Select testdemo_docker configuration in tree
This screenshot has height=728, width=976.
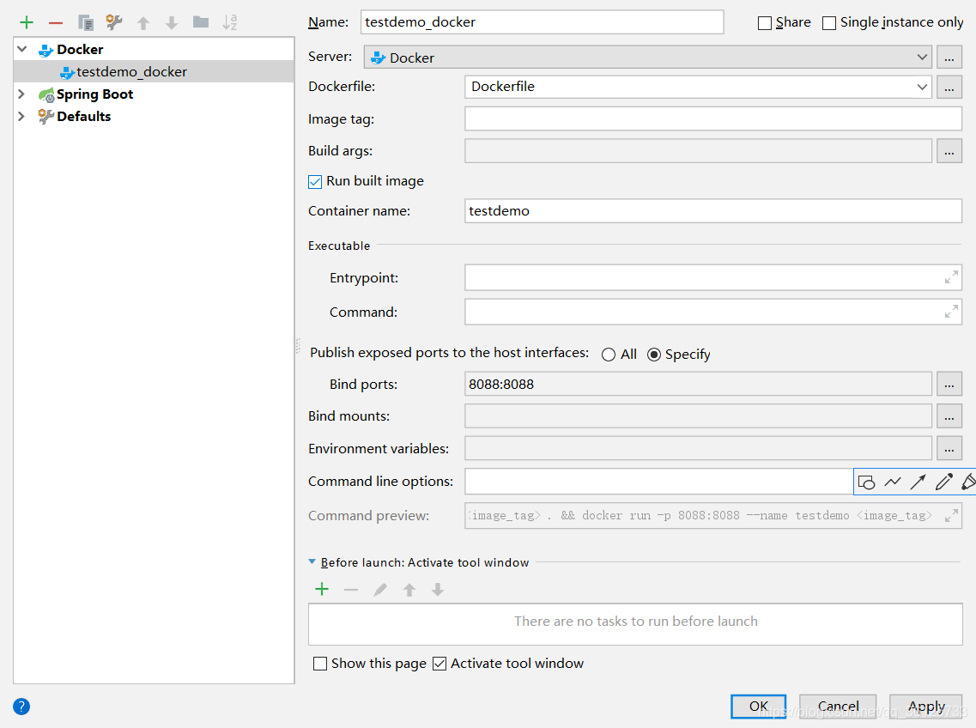coord(131,72)
